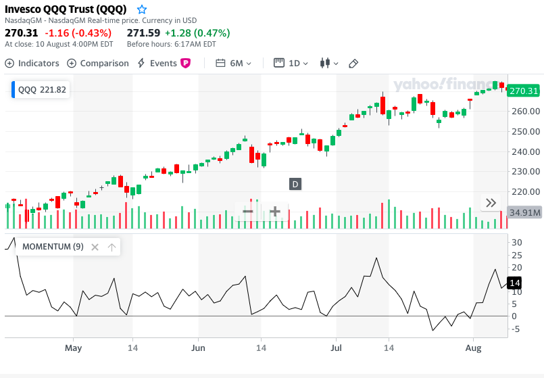
Task: Click the momentum value 14 label
Action: click(514, 283)
